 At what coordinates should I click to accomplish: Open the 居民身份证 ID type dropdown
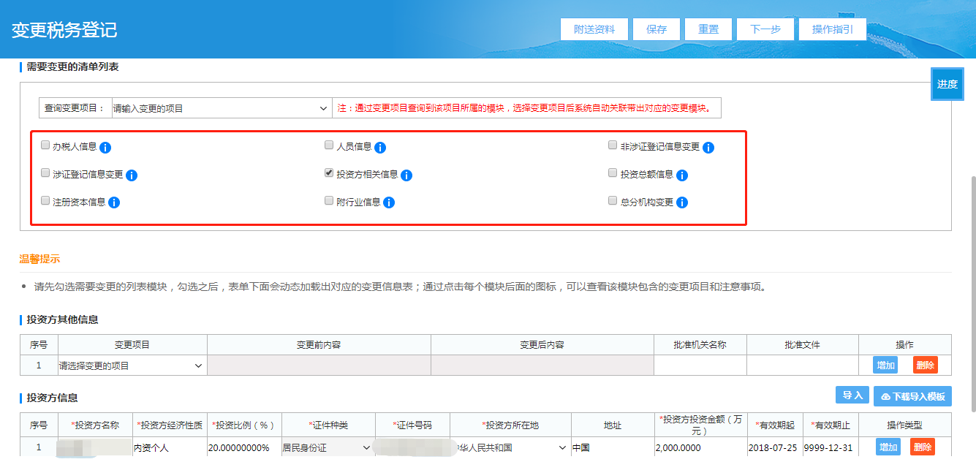[327, 447]
